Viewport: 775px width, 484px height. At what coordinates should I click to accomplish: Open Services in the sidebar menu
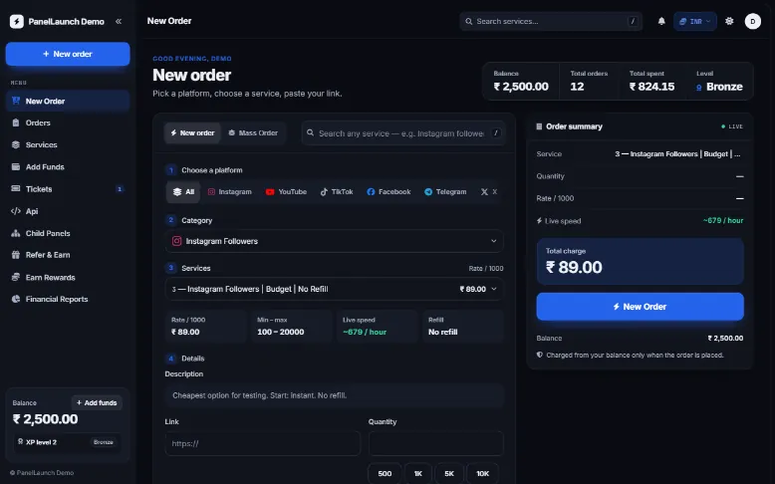[x=68, y=144]
